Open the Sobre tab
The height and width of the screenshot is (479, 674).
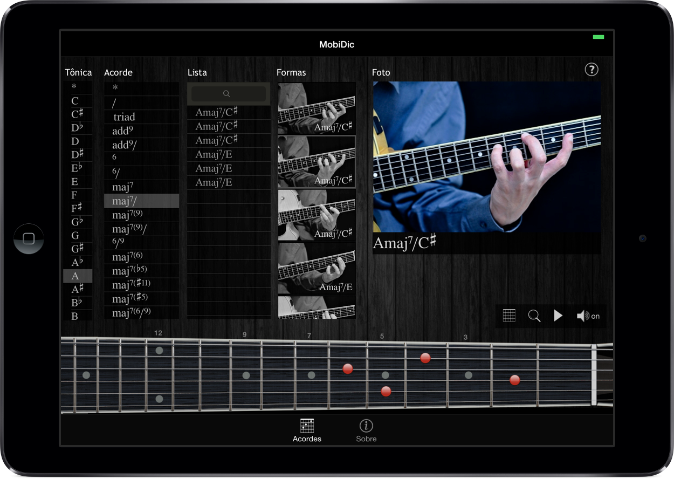click(366, 430)
